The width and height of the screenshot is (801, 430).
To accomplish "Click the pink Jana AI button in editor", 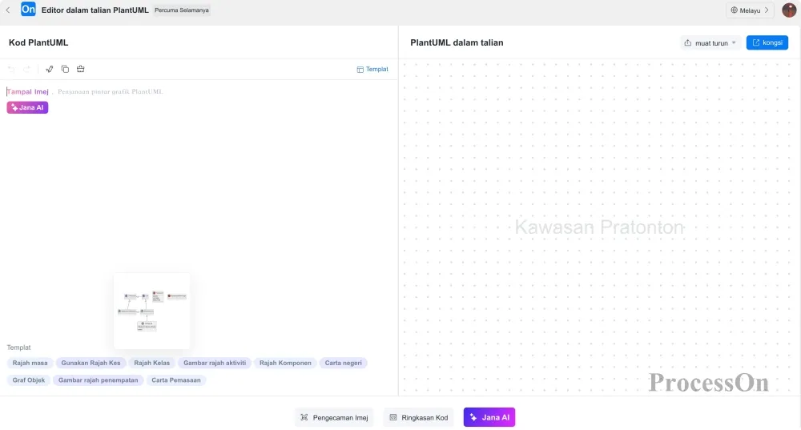I will 27,107.
